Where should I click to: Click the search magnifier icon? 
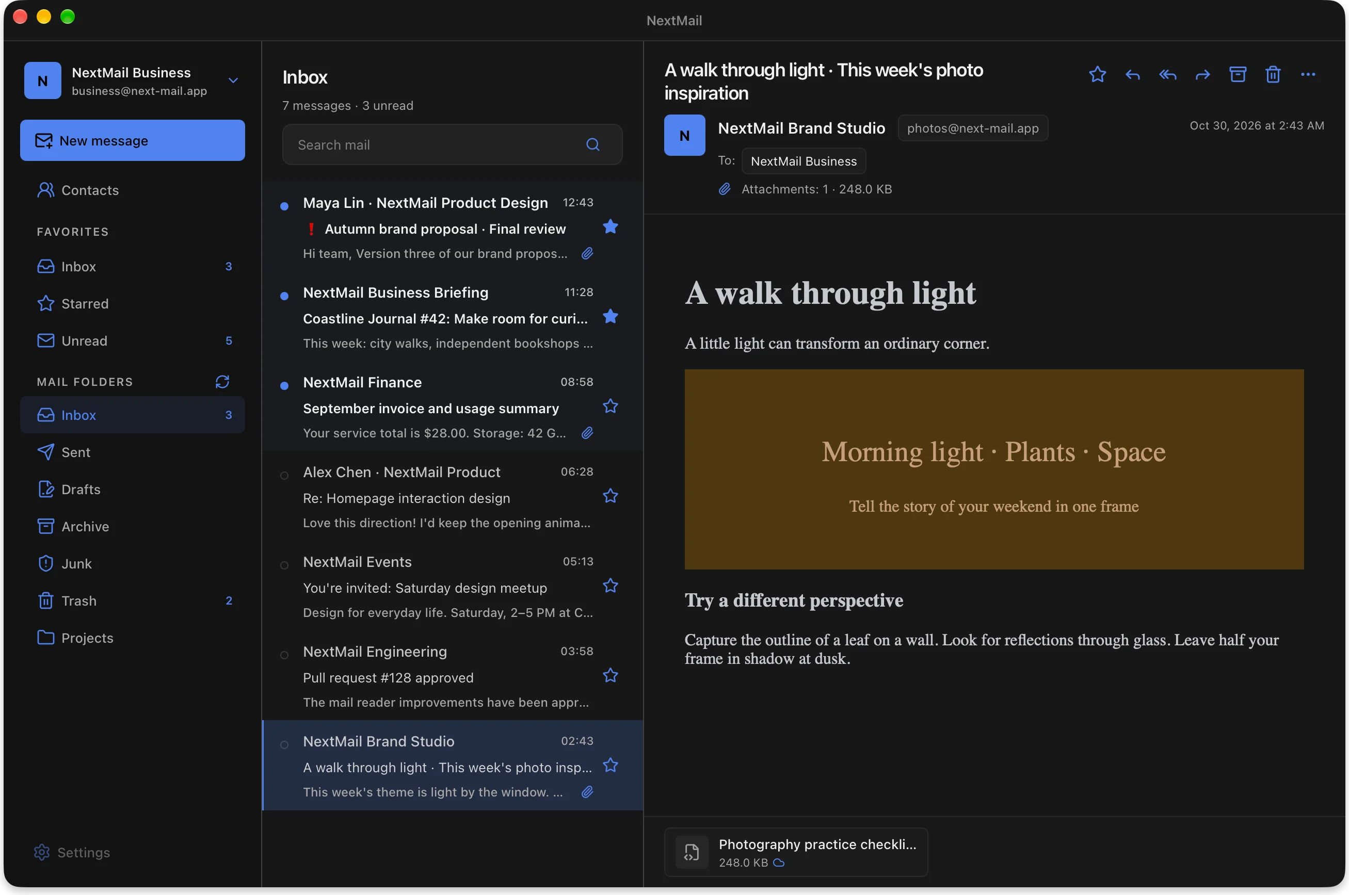(592, 144)
